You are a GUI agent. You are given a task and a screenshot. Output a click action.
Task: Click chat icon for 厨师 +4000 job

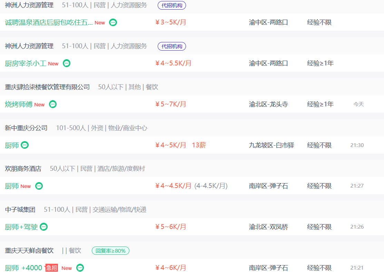click(x=80, y=268)
